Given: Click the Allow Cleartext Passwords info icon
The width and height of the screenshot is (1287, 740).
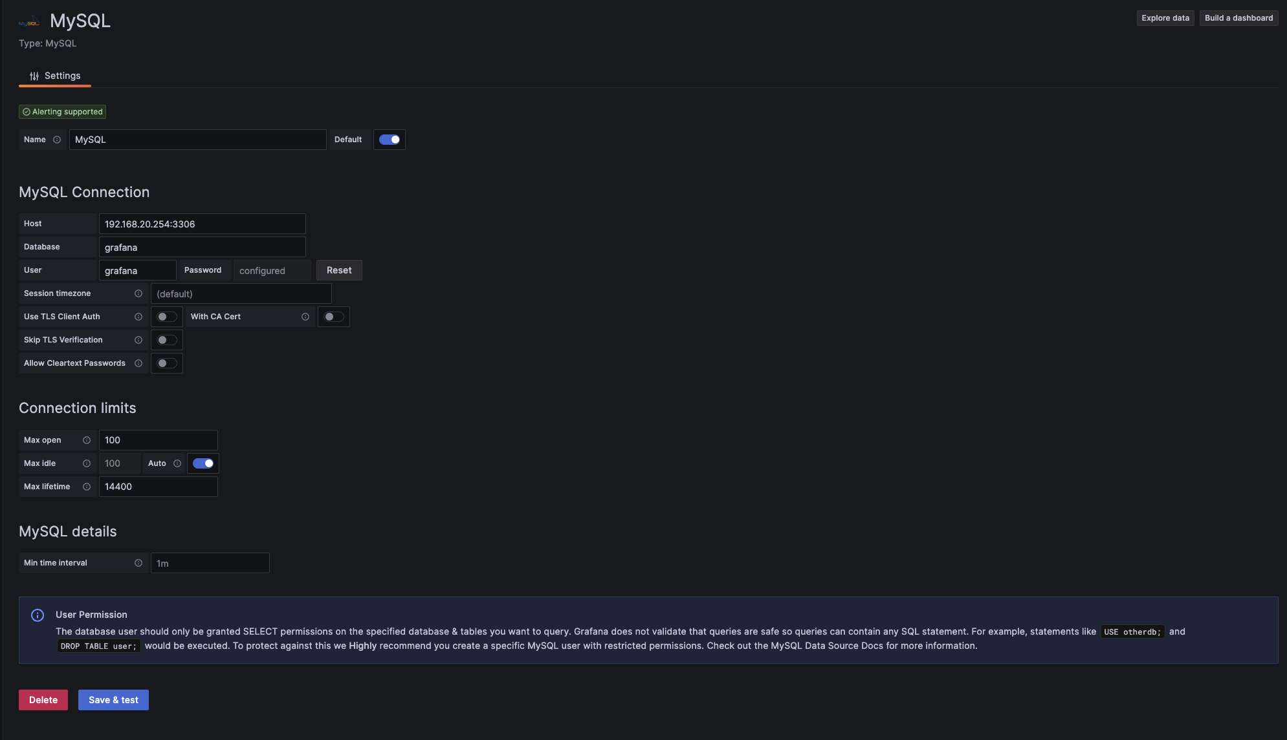Looking at the screenshot, I should click(x=138, y=363).
